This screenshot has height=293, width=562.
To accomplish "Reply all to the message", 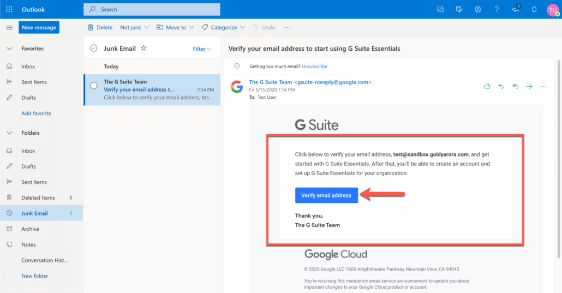I will pos(515,86).
